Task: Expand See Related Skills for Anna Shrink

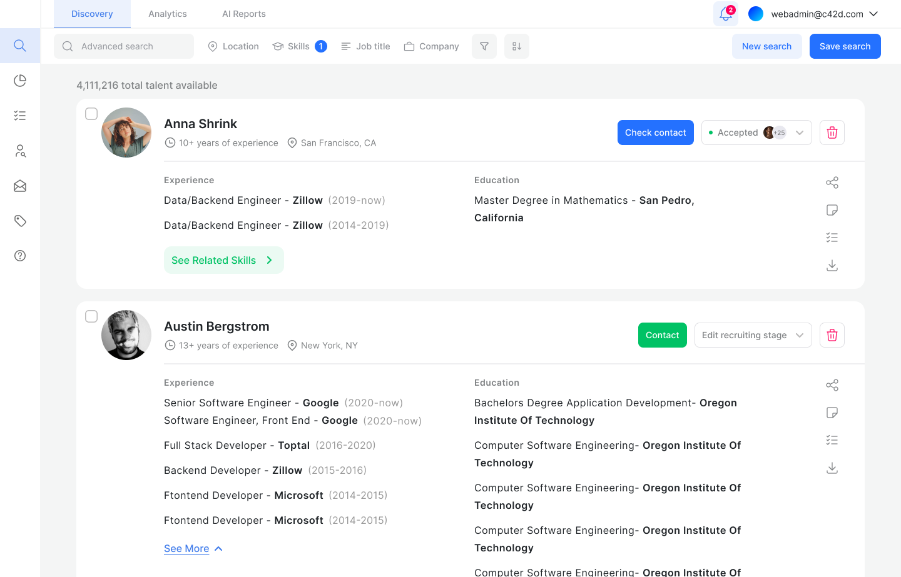Action: click(x=224, y=260)
